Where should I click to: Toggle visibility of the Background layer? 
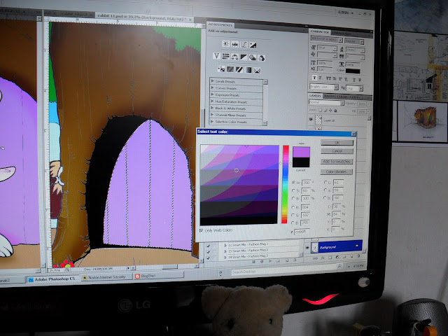307,247
